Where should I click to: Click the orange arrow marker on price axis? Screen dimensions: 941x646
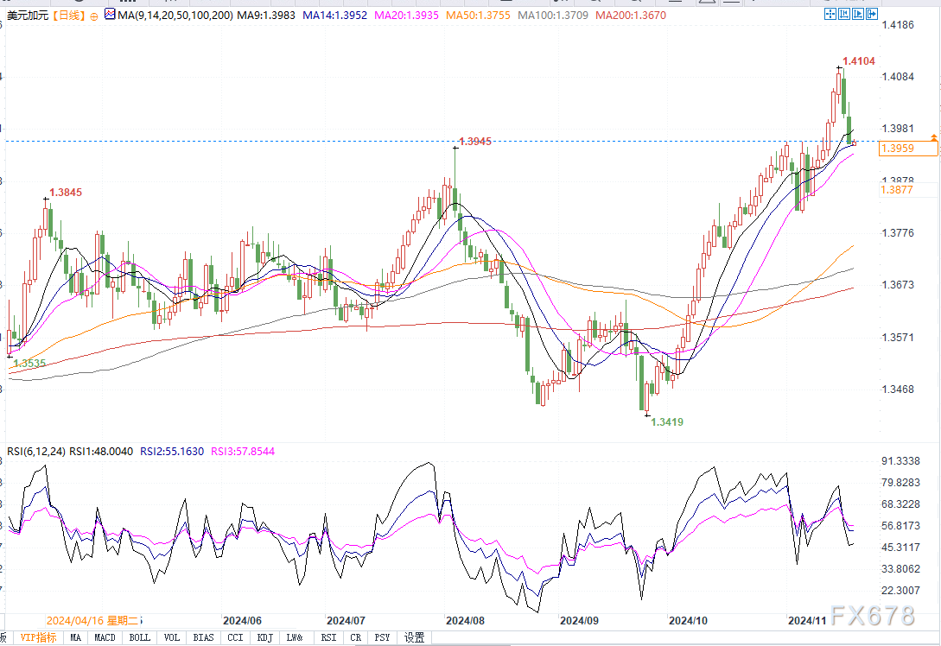933,137
